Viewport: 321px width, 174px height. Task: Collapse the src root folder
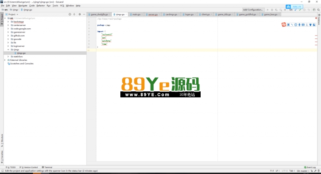coord(5,18)
